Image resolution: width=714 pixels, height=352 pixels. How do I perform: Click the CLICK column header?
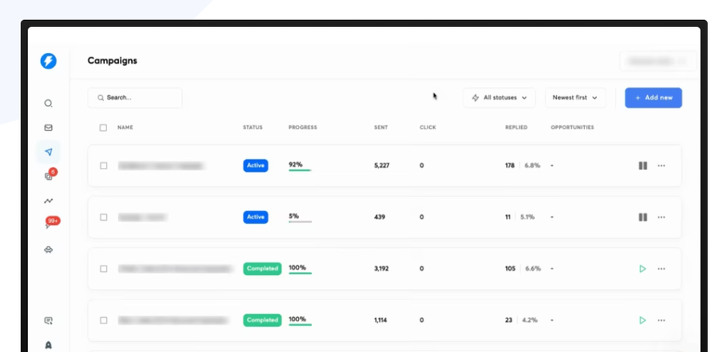point(428,128)
